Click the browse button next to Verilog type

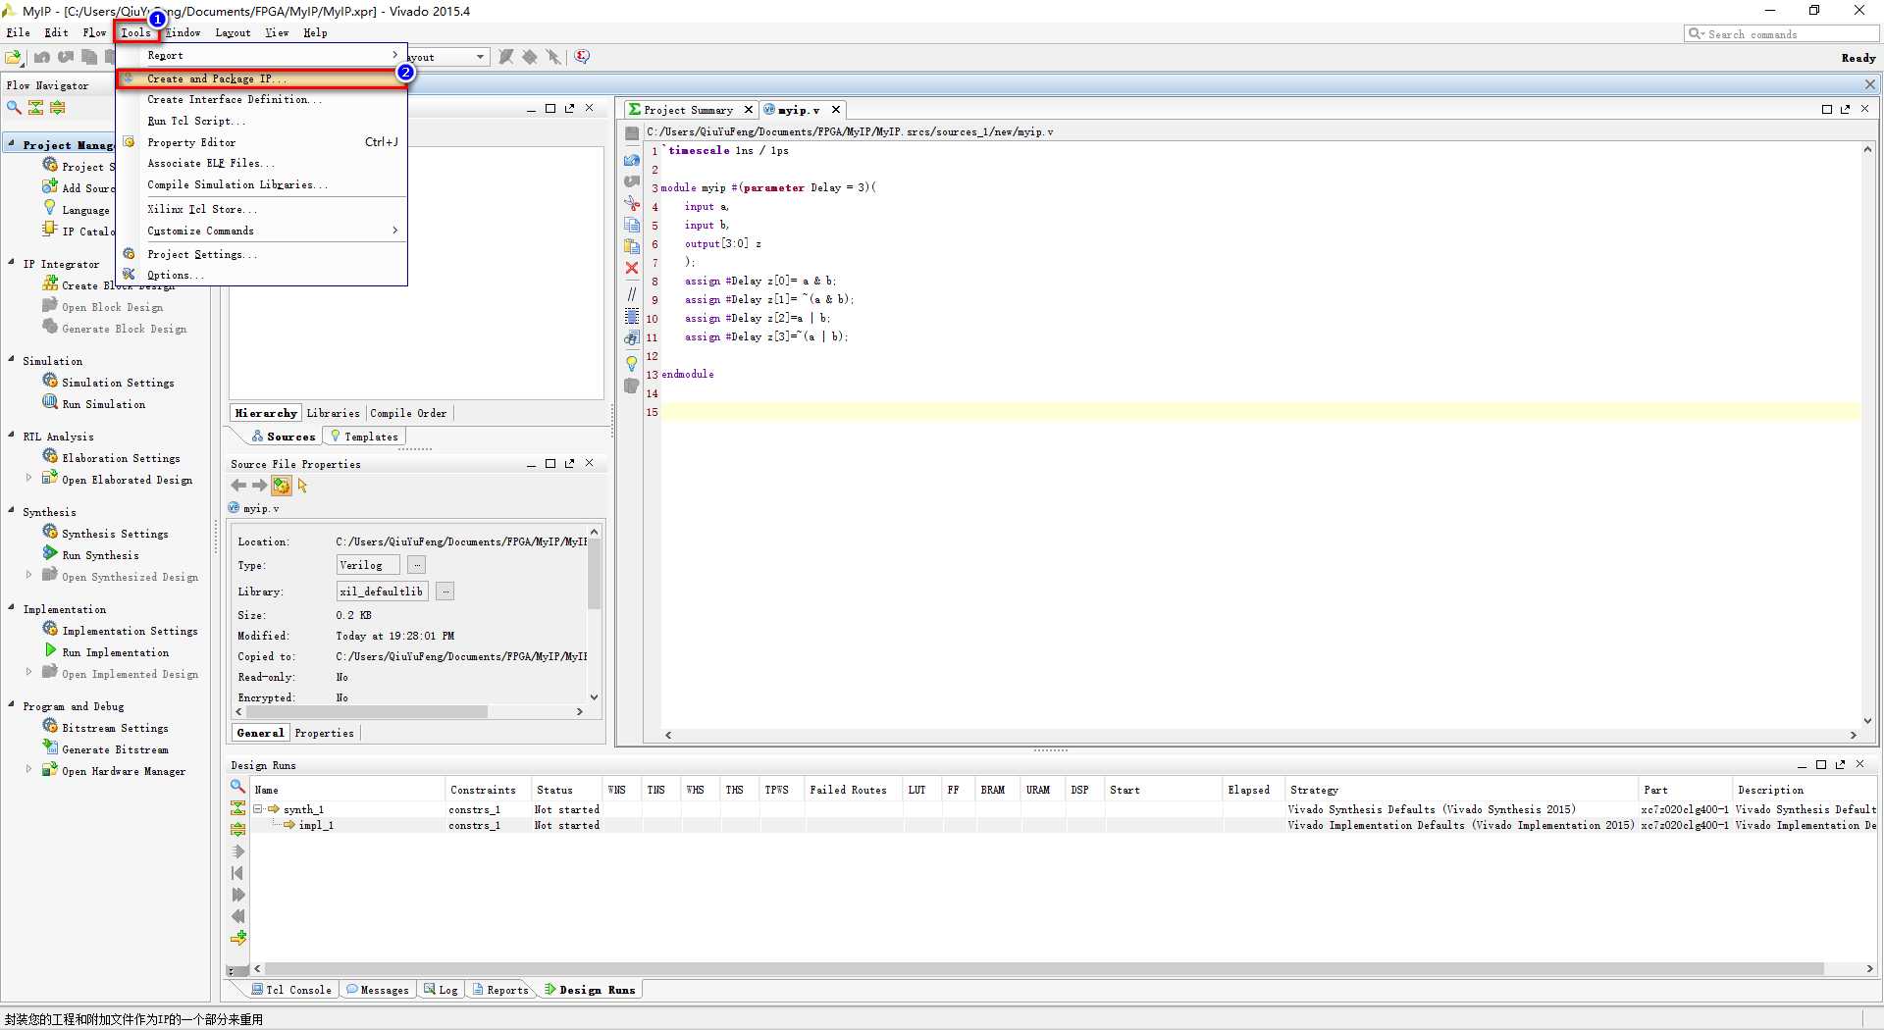click(417, 565)
